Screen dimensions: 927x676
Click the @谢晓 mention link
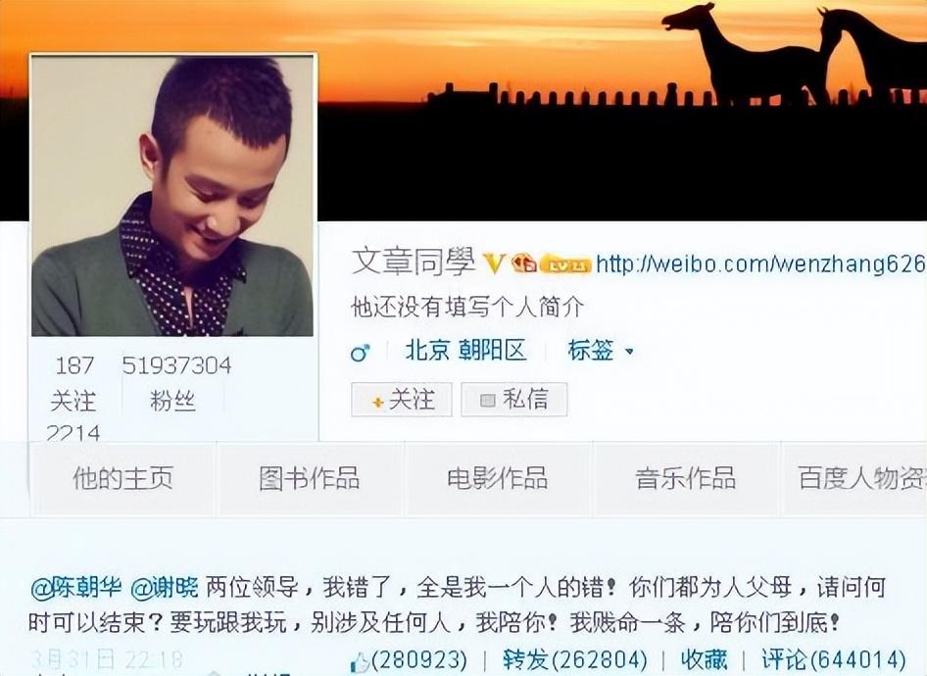coord(165,588)
